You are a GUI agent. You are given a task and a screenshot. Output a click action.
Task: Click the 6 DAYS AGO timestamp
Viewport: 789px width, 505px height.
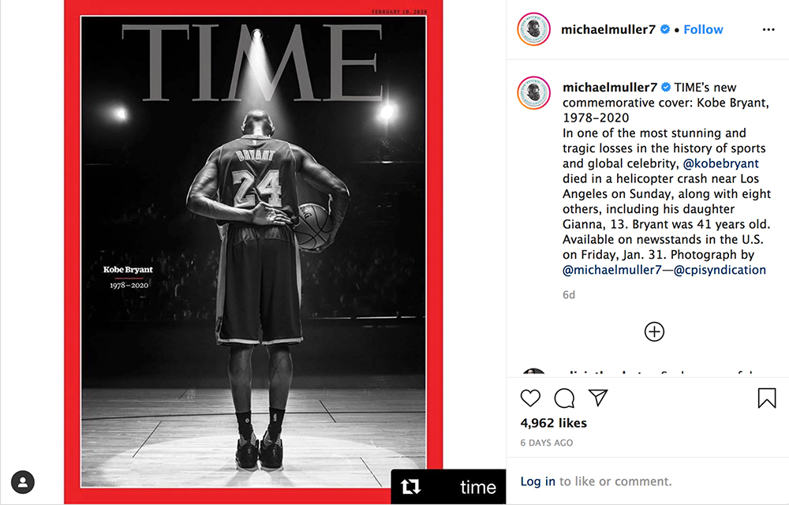pyautogui.click(x=547, y=443)
